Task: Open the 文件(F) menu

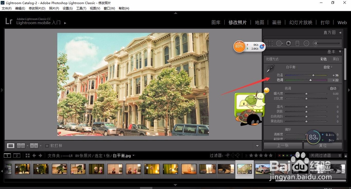Action: [6, 8]
